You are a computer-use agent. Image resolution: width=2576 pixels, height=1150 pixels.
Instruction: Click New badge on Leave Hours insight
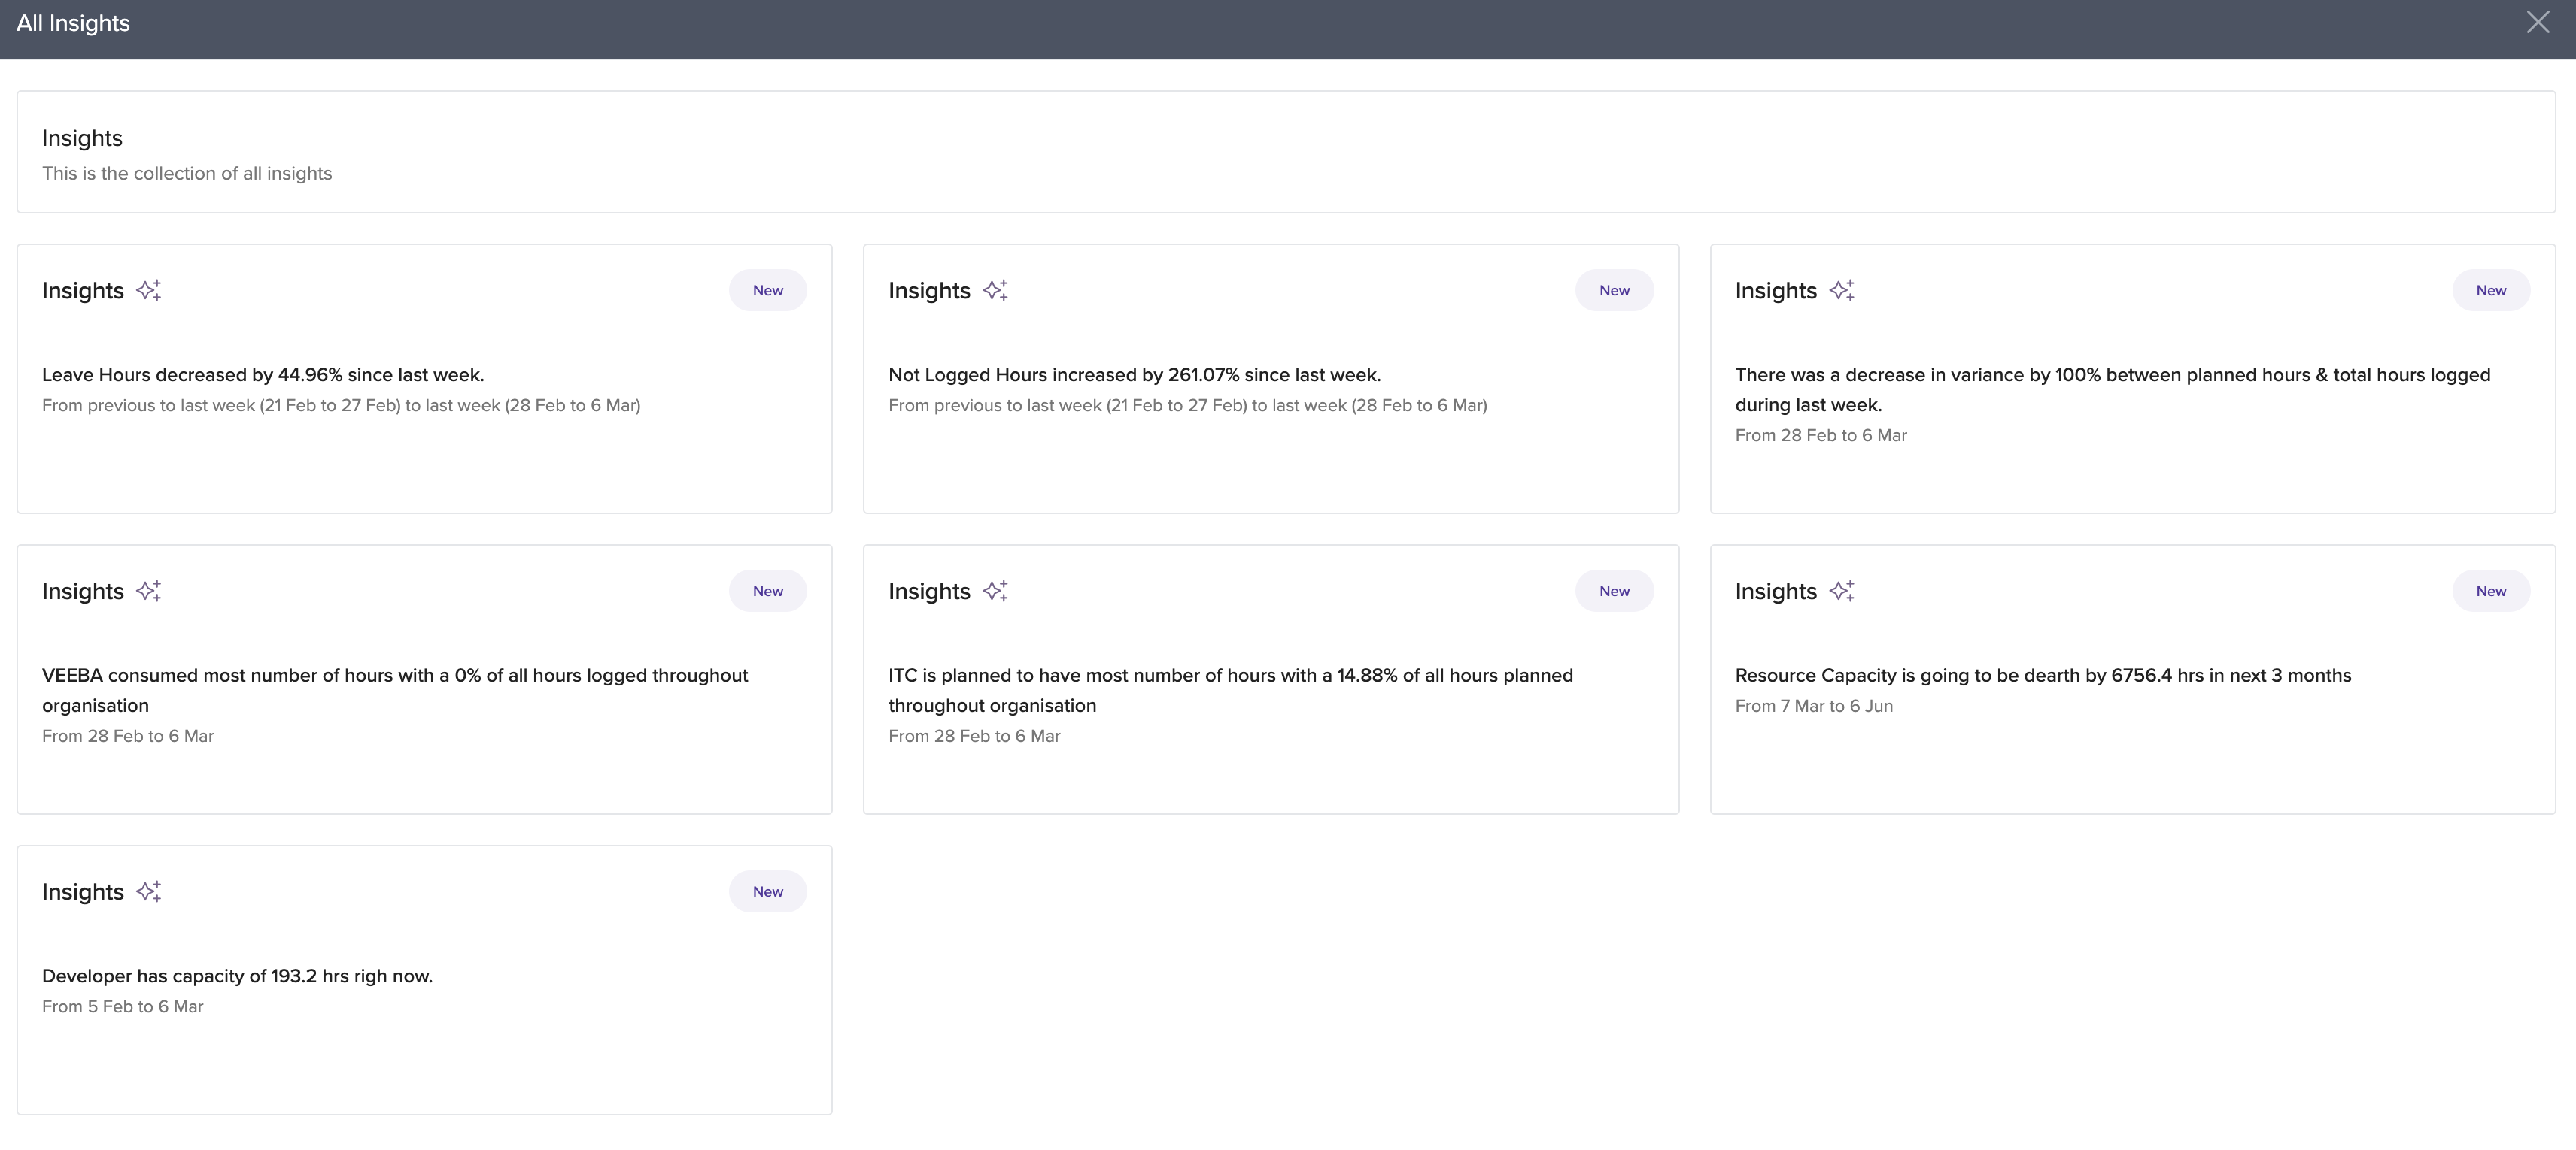point(767,291)
